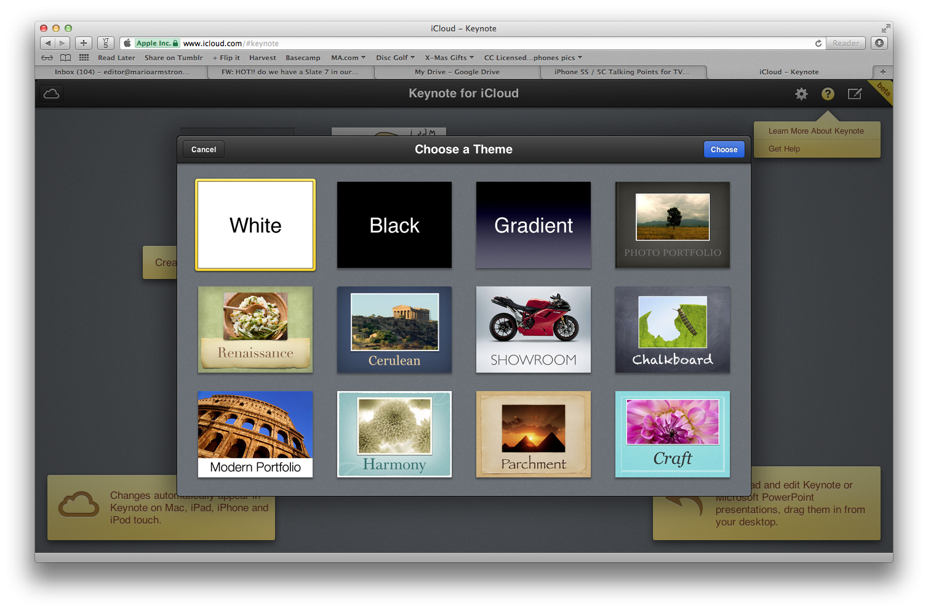This screenshot has width=928, height=611.
Task: Open the Basecamp bookmark
Action: click(x=303, y=58)
